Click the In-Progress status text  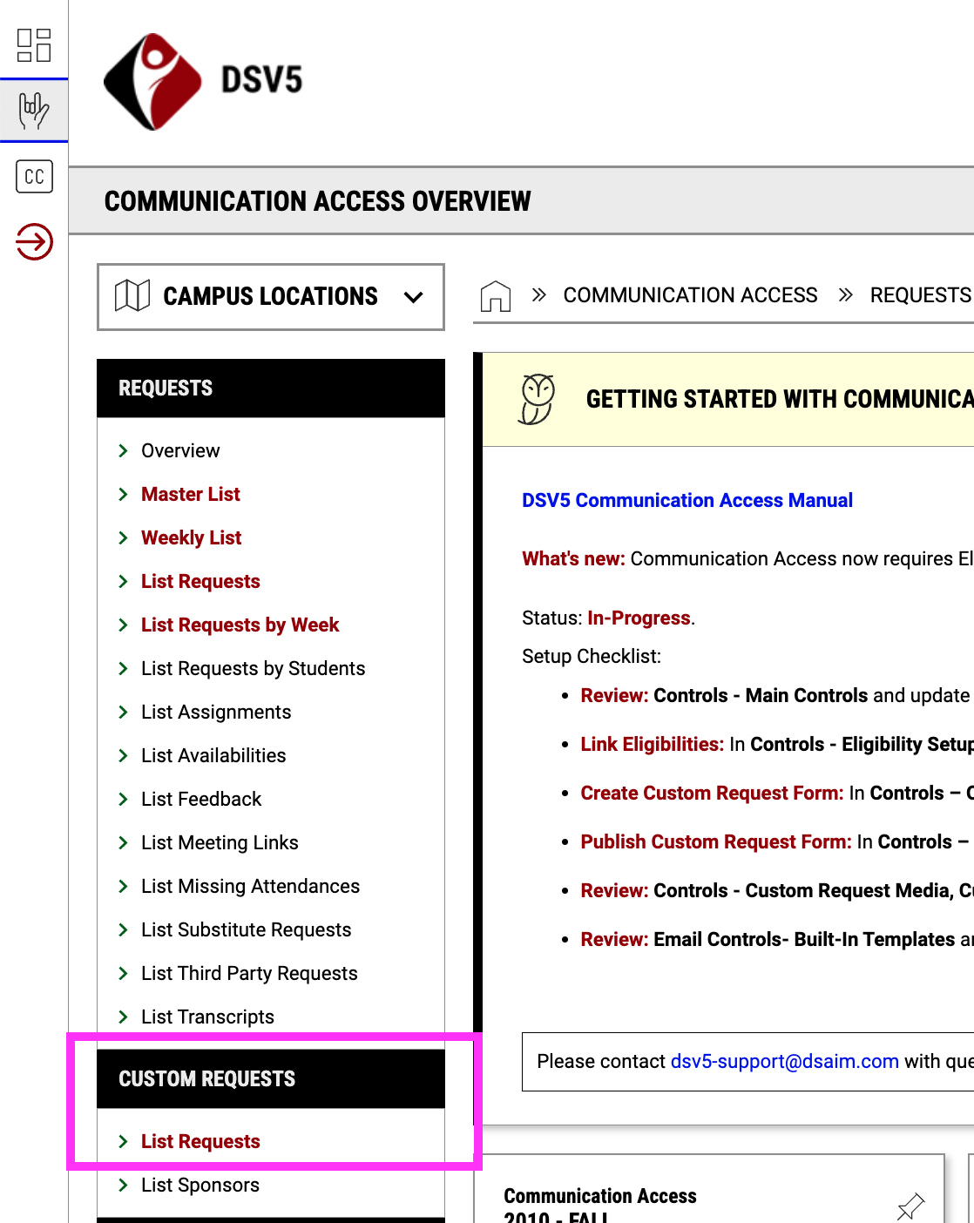click(639, 618)
